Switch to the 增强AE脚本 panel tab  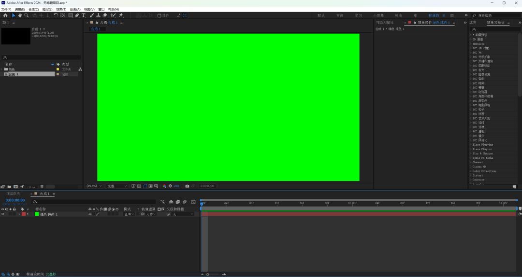tap(385, 23)
